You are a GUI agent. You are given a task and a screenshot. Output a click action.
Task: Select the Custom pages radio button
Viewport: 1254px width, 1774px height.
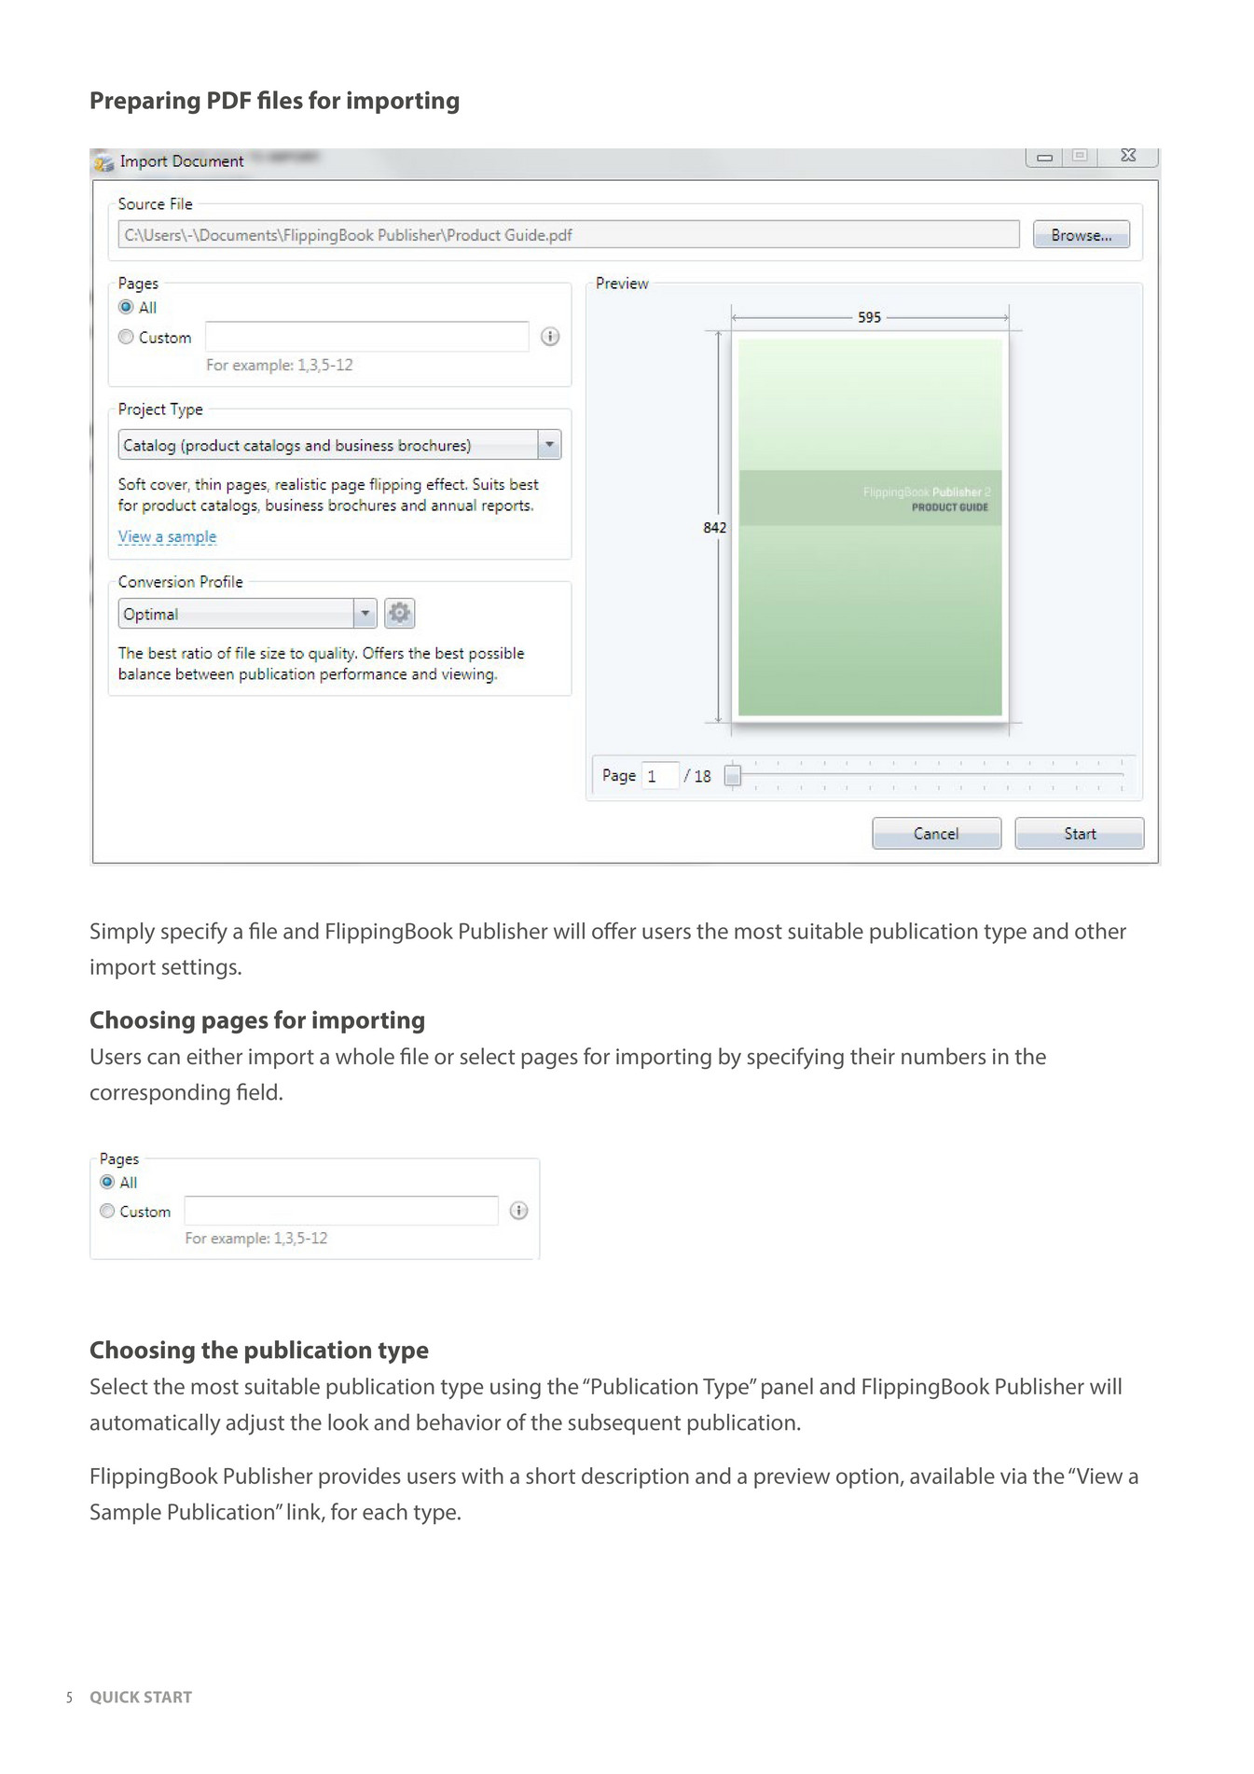[126, 337]
